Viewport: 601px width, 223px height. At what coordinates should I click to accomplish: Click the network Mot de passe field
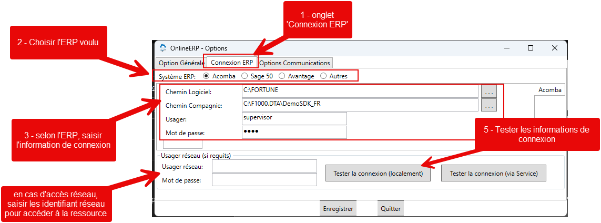tap(264, 180)
